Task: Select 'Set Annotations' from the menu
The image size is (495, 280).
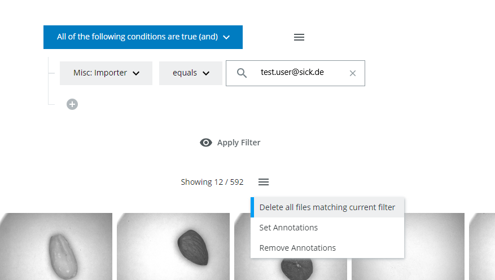Action: pyautogui.click(x=288, y=228)
